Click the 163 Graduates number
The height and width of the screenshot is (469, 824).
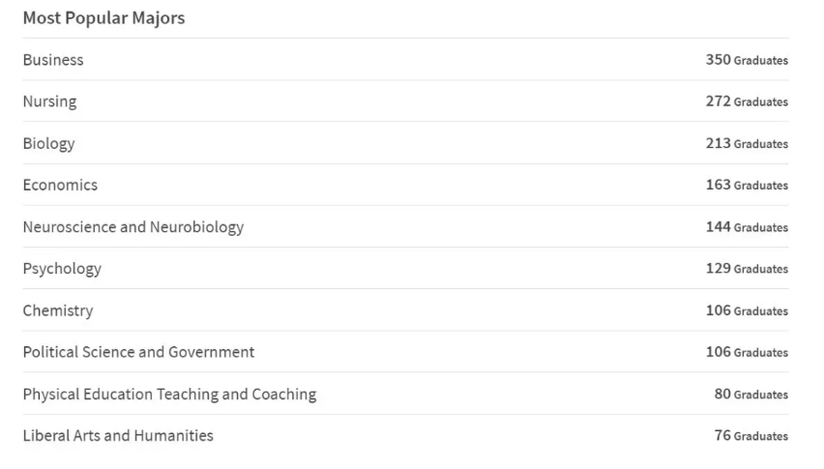coord(747,185)
